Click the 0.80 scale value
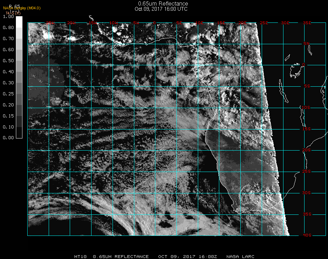 click(8, 27)
